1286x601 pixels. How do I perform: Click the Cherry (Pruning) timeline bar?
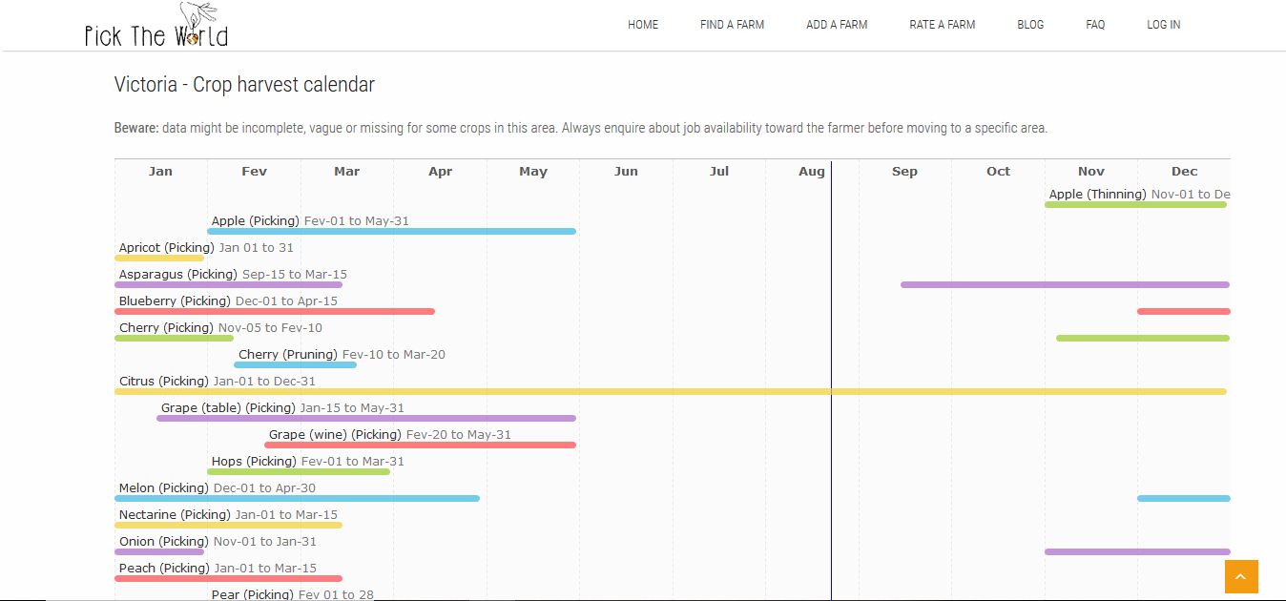point(295,364)
